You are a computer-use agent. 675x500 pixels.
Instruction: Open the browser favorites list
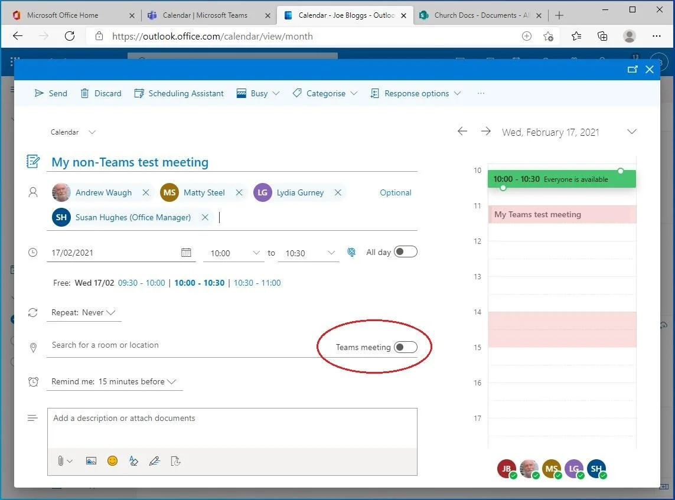tap(576, 37)
